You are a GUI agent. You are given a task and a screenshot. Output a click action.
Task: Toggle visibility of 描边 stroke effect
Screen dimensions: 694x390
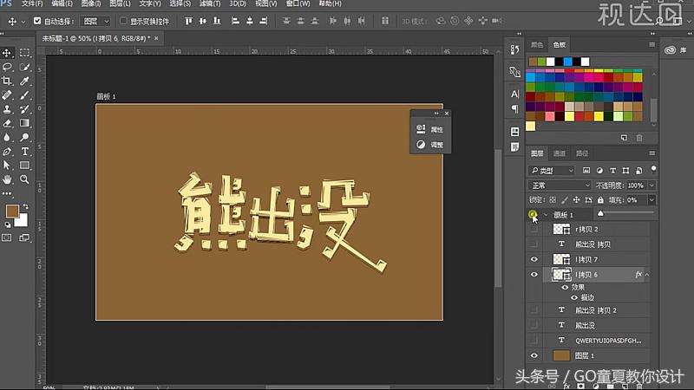[x=574, y=297]
